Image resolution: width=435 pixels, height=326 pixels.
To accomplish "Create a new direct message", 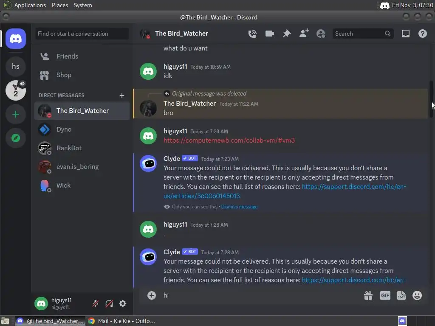I will [x=122, y=96].
